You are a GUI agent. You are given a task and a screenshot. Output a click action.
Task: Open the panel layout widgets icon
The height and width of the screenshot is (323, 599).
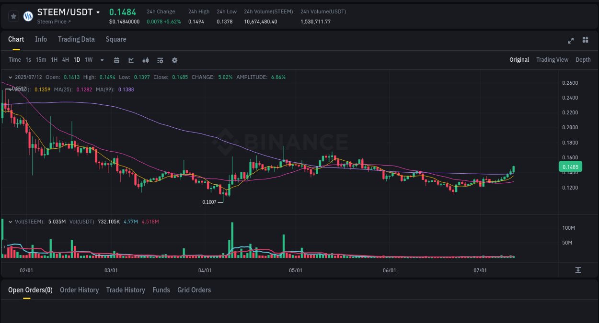point(585,40)
